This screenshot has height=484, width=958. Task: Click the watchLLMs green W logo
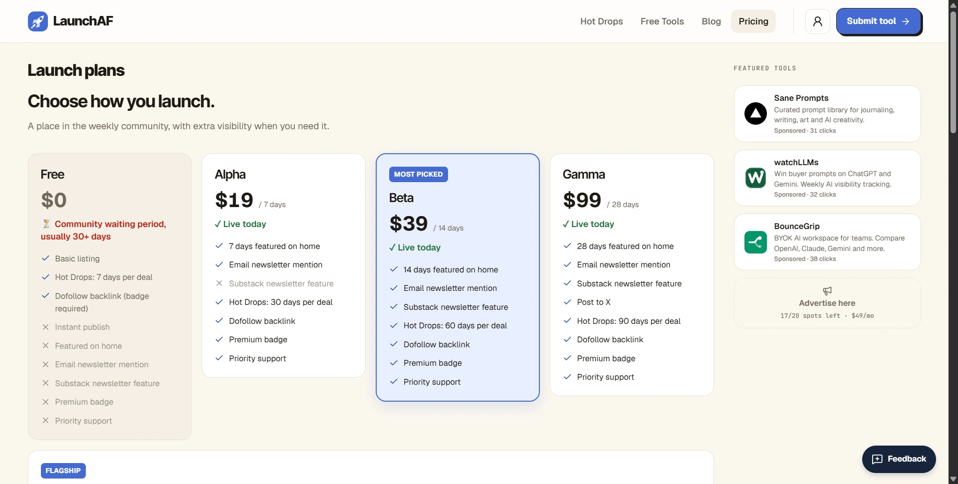755,178
